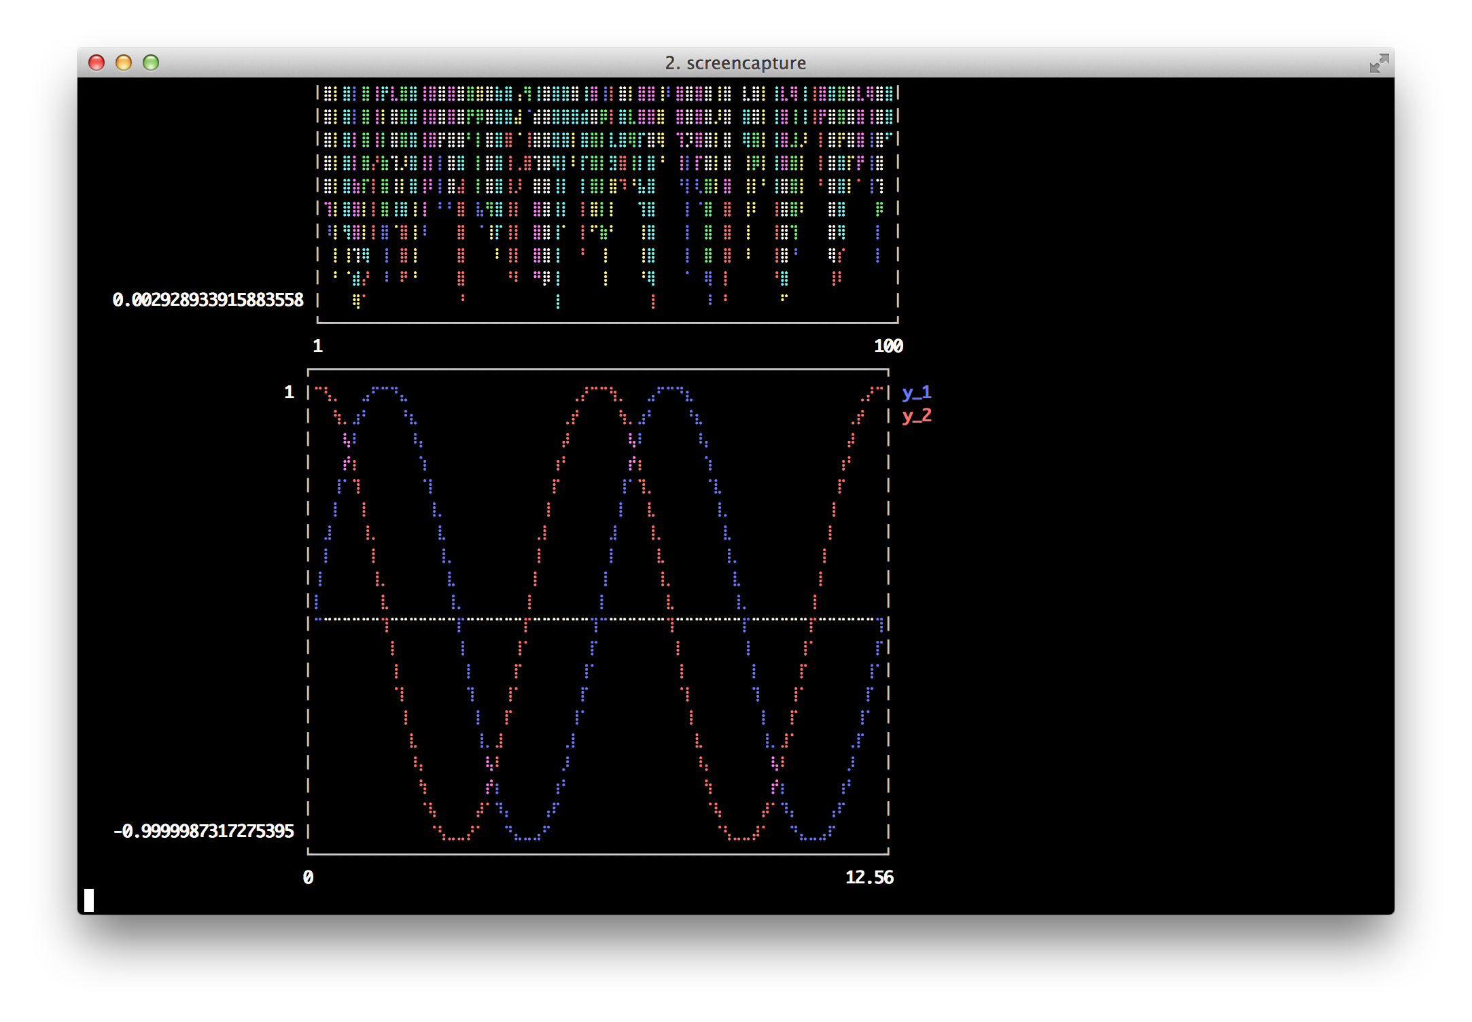Click the y_2 legend label
The image size is (1472, 1022).
coord(916,415)
